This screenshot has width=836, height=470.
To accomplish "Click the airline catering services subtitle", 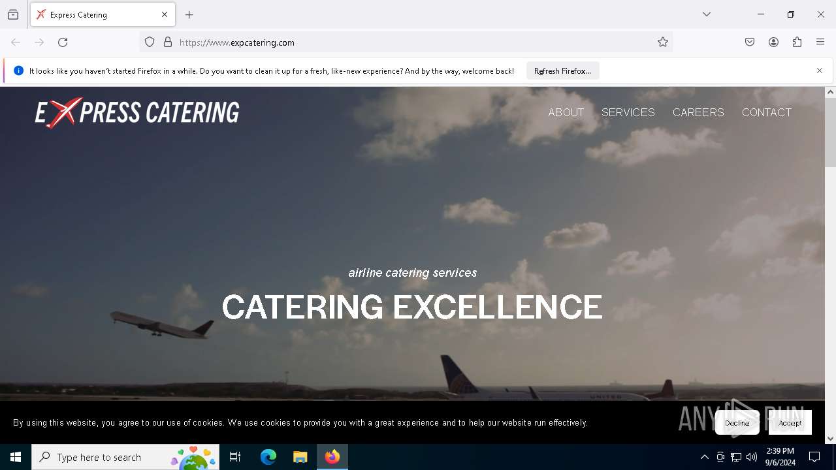I will tap(413, 273).
